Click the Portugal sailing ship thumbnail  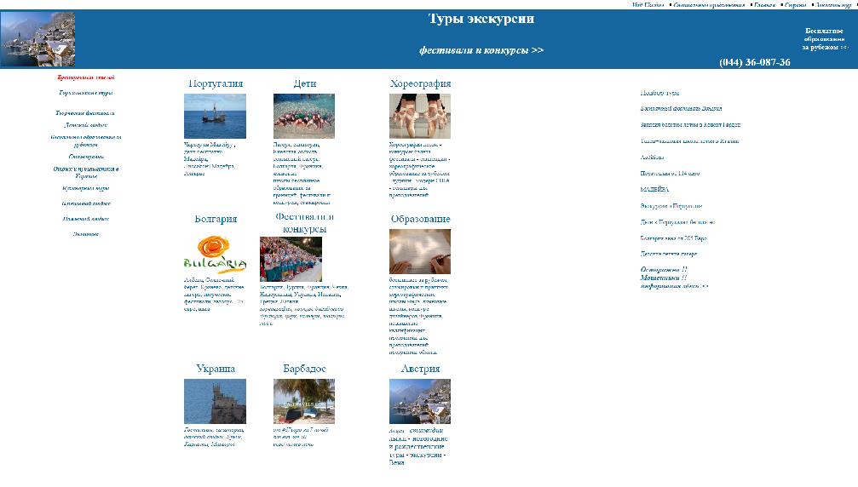215,116
